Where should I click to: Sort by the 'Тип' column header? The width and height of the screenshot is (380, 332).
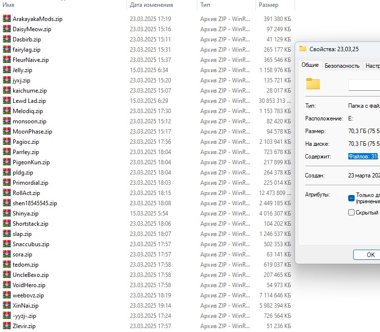tap(205, 5)
